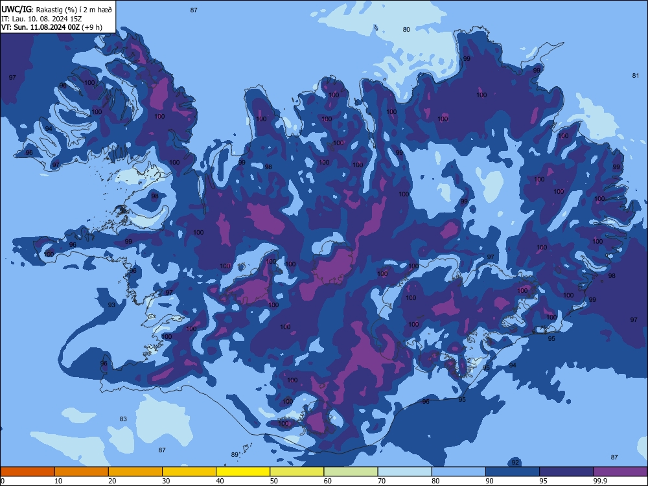The width and height of the screenshot is (648, 486).
Task: Click the 'IT: Lau. 10. 08. 2024 15Z' line
Action: point(41,19)
